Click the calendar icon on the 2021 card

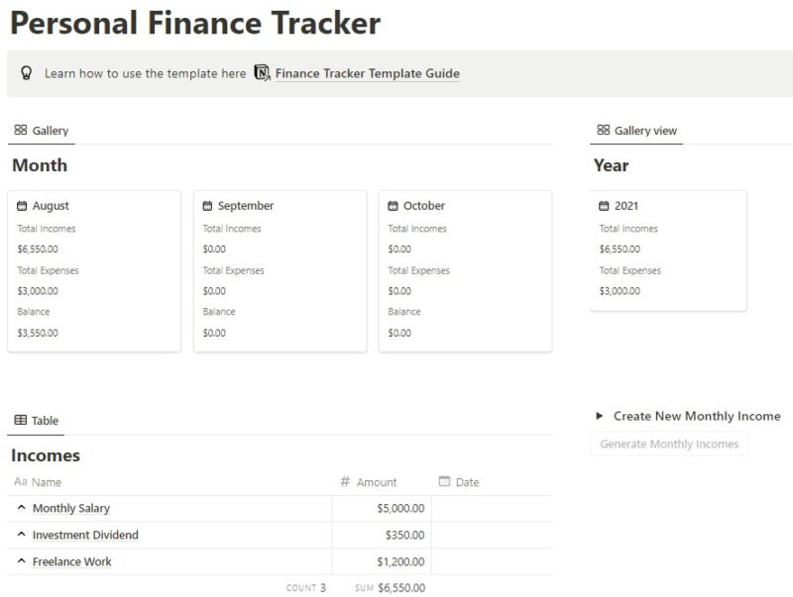[604, 205]
